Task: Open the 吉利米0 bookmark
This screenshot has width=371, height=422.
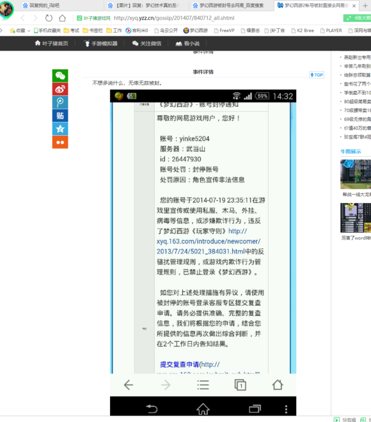Action: click(137, 30)
